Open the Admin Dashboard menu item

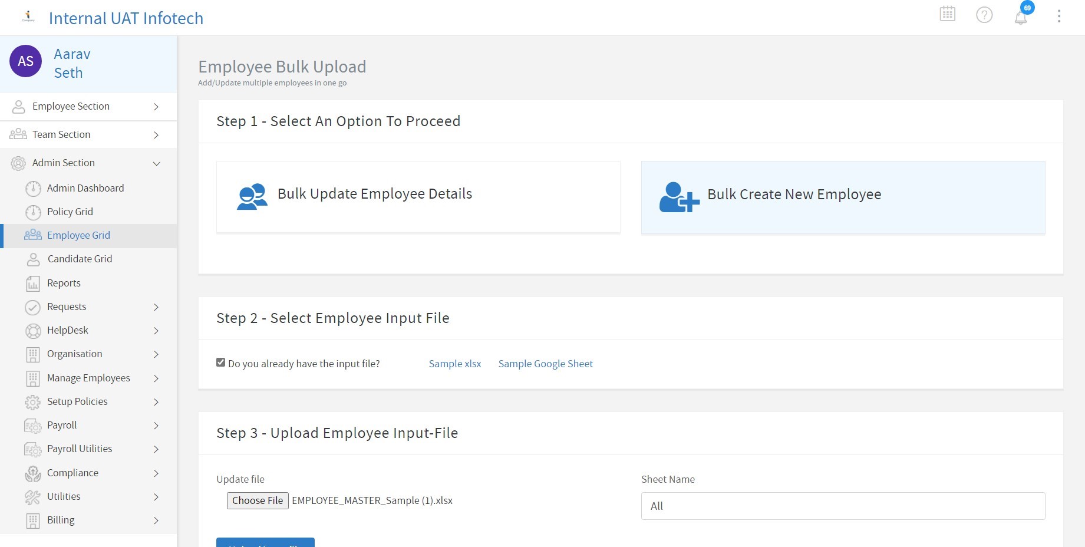pyautogui.click(x=85, y=188)
